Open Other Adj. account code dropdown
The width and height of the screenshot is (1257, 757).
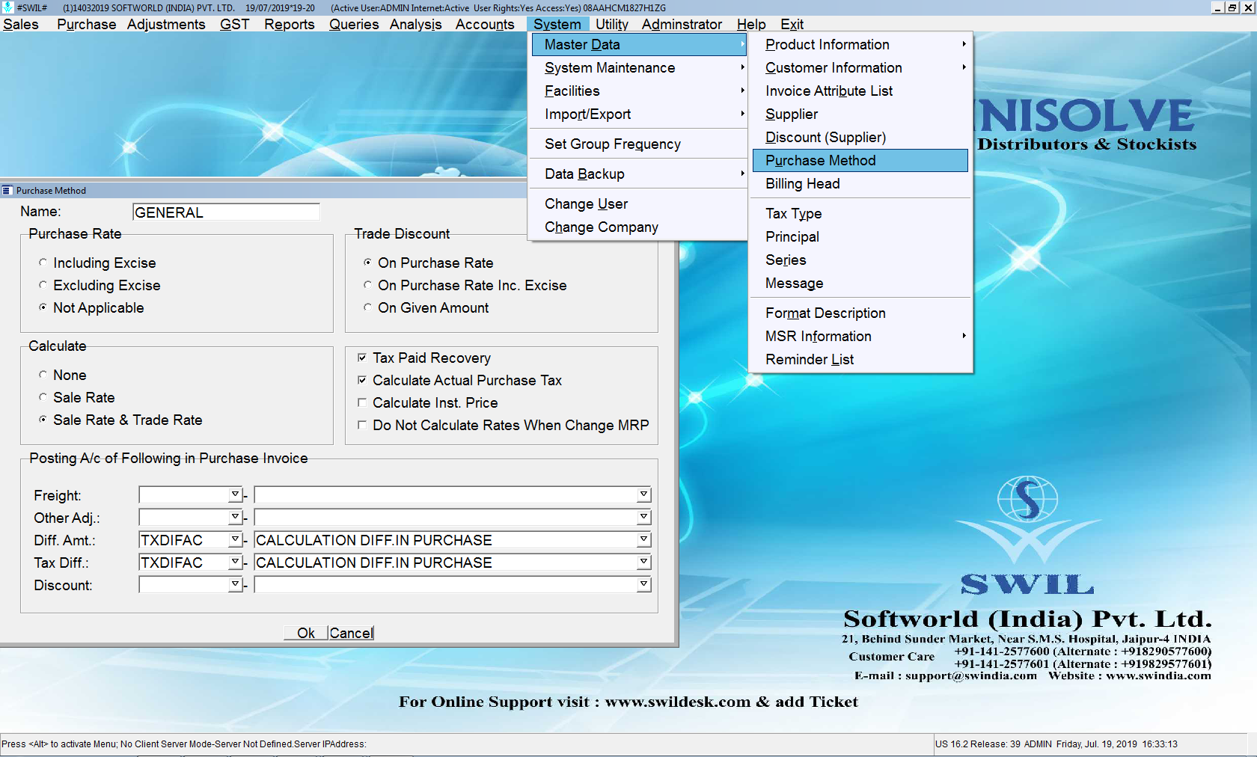(x=235, y=517)
